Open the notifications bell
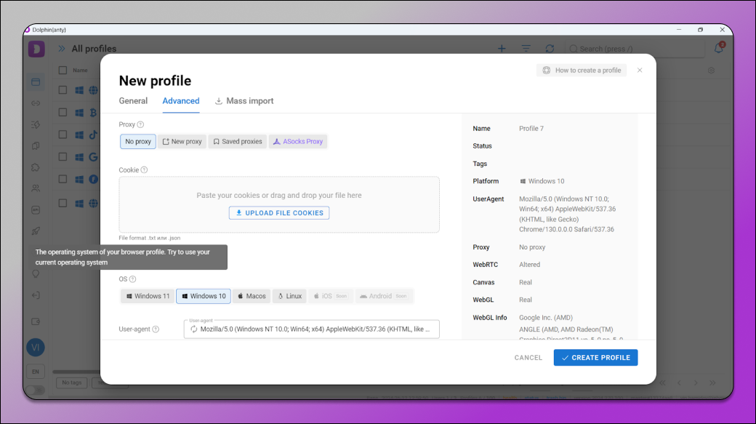Image resolution: width=756 pixels, height=424 pixels. 718,49
